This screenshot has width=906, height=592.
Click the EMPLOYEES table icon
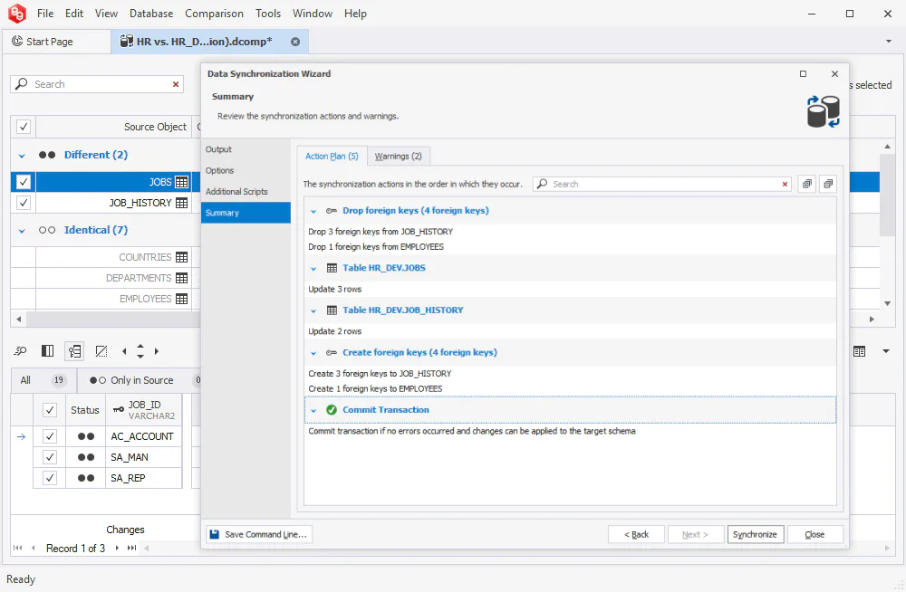tap(181, 299)
